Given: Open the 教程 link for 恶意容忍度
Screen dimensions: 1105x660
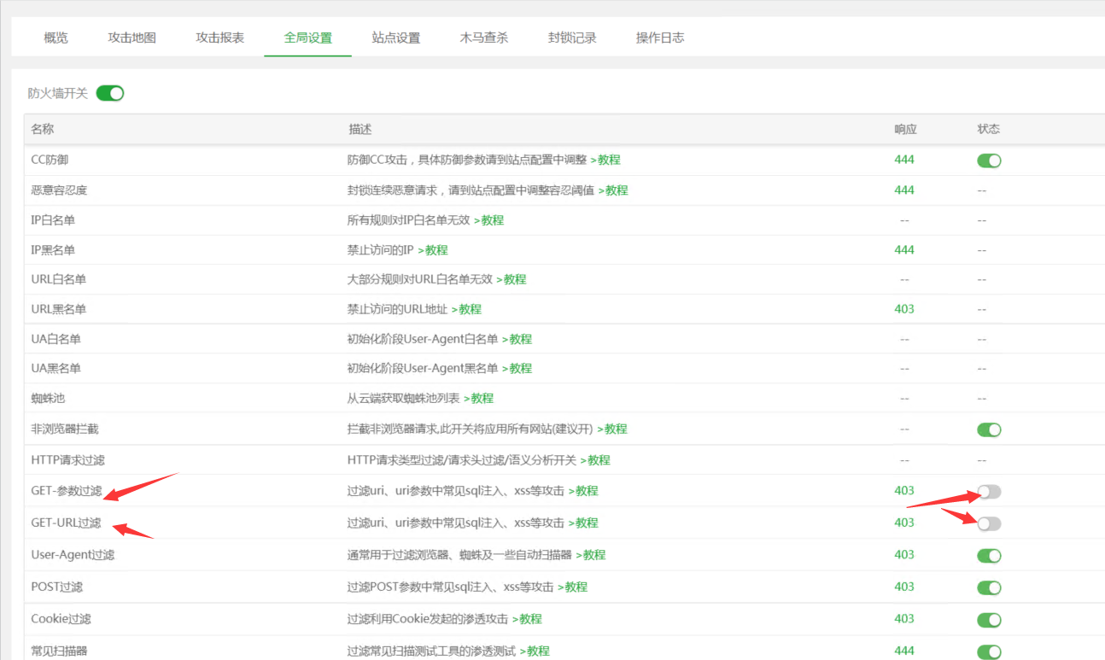Looking at the screenshot, I should coord(613,190).
